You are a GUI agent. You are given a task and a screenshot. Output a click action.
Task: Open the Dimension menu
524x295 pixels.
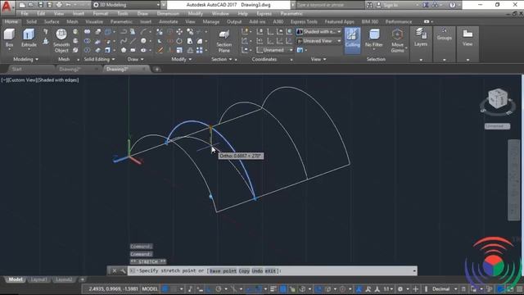[168, 14]
